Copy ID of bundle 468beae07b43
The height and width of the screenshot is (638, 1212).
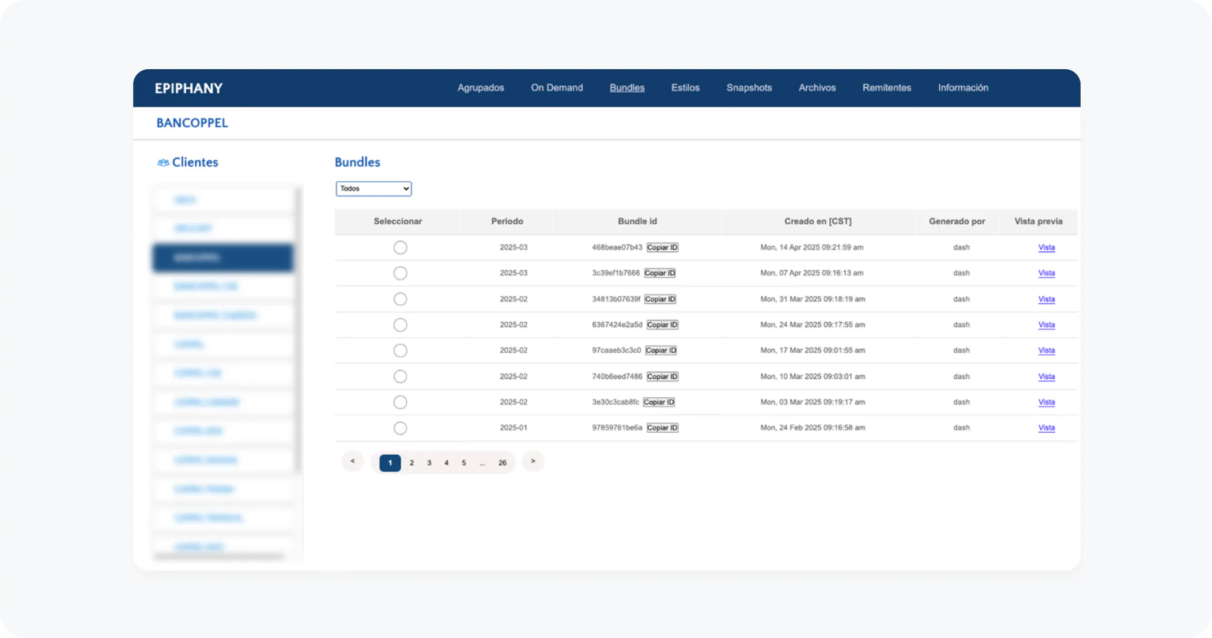tap(662, 247)
